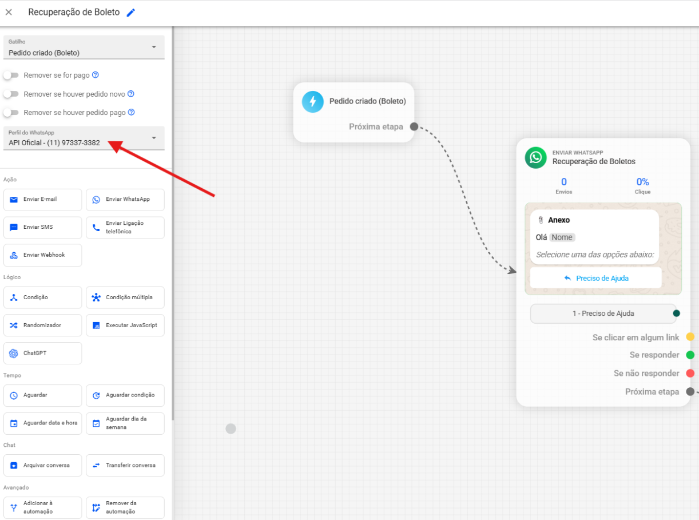Click the Transferir conversa button

(125, 466)
